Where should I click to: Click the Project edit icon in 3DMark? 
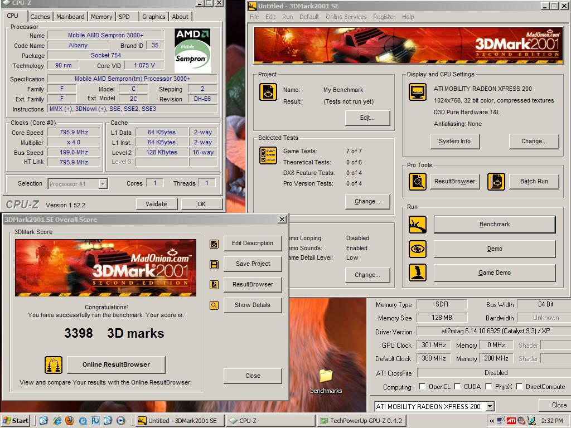pos(268,92)
